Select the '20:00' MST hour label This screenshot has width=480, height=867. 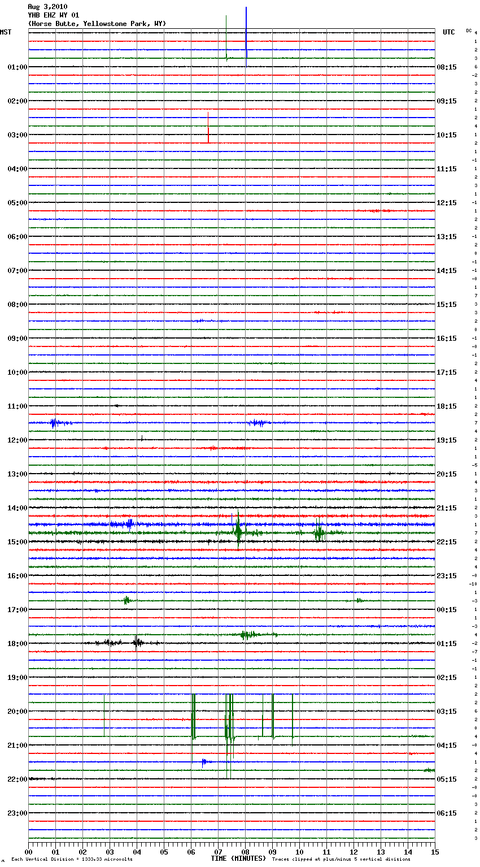17,712
